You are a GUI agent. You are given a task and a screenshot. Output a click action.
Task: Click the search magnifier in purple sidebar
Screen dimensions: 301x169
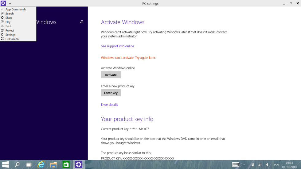coord(82,22)
